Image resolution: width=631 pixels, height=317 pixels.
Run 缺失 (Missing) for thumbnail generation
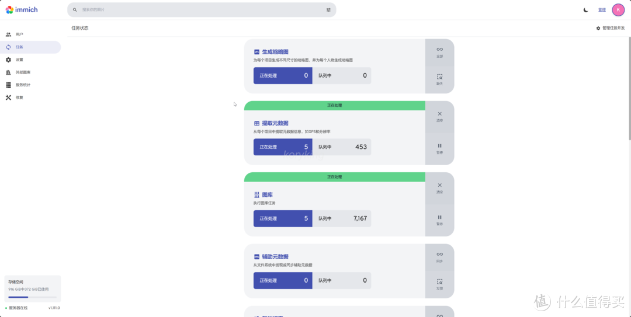coord(439,79)
